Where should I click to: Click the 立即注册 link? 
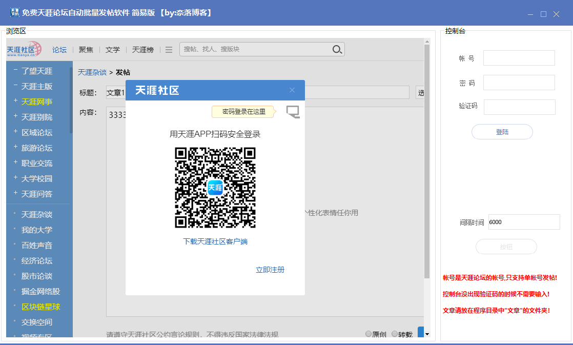pos(270,270)
